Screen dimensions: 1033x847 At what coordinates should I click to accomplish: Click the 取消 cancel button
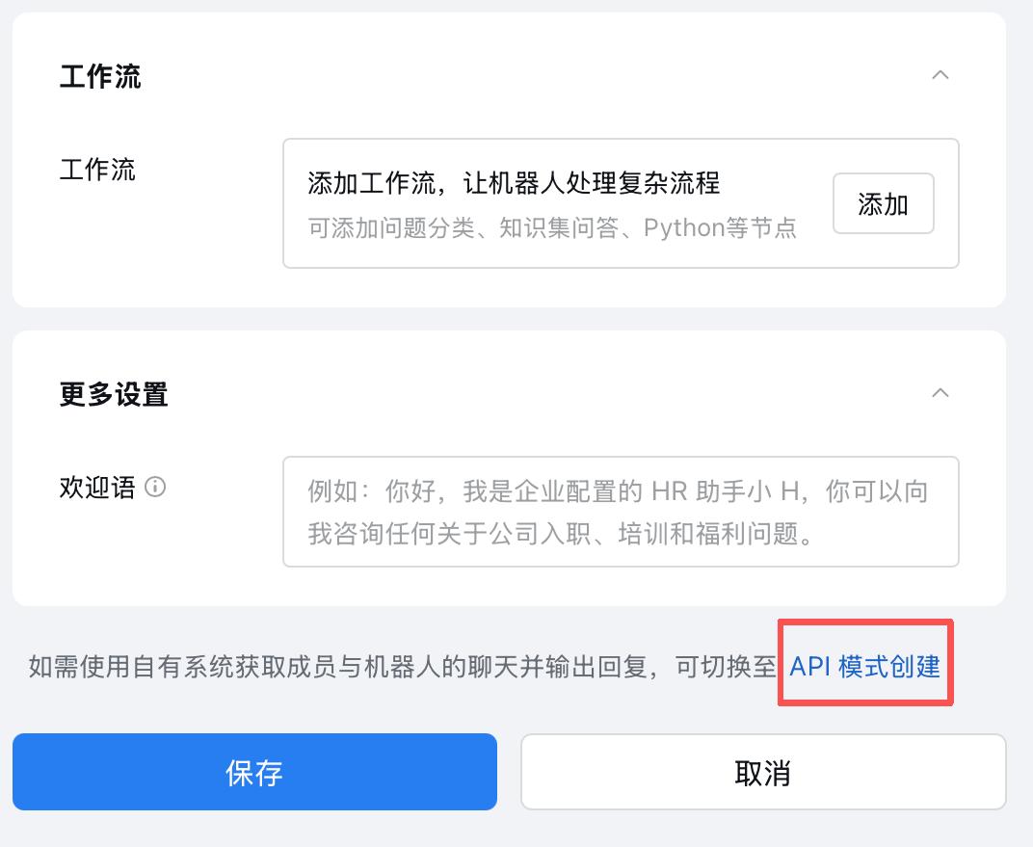point(762,771)
